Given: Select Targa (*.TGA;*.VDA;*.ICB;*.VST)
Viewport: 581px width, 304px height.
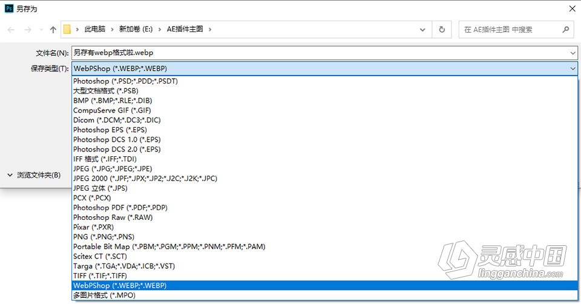Looking at the screenshot, I should pos(324,266).
